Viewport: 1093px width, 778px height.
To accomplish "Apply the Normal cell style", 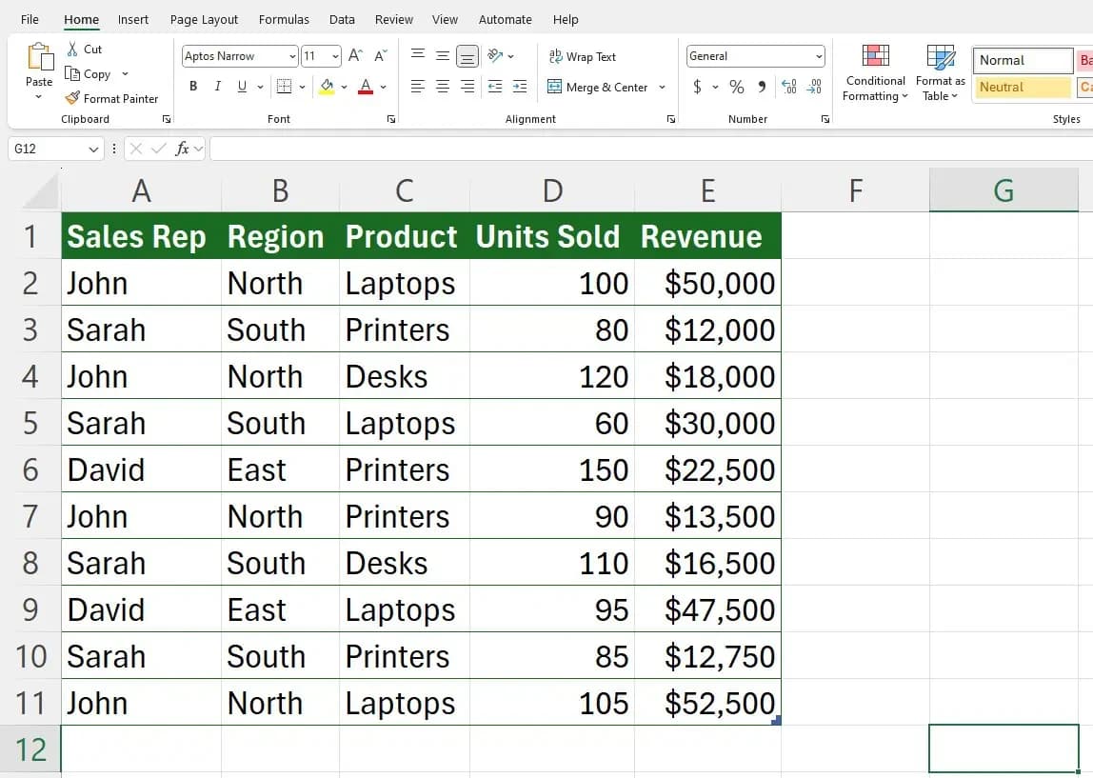I will tap(1023, 61).
